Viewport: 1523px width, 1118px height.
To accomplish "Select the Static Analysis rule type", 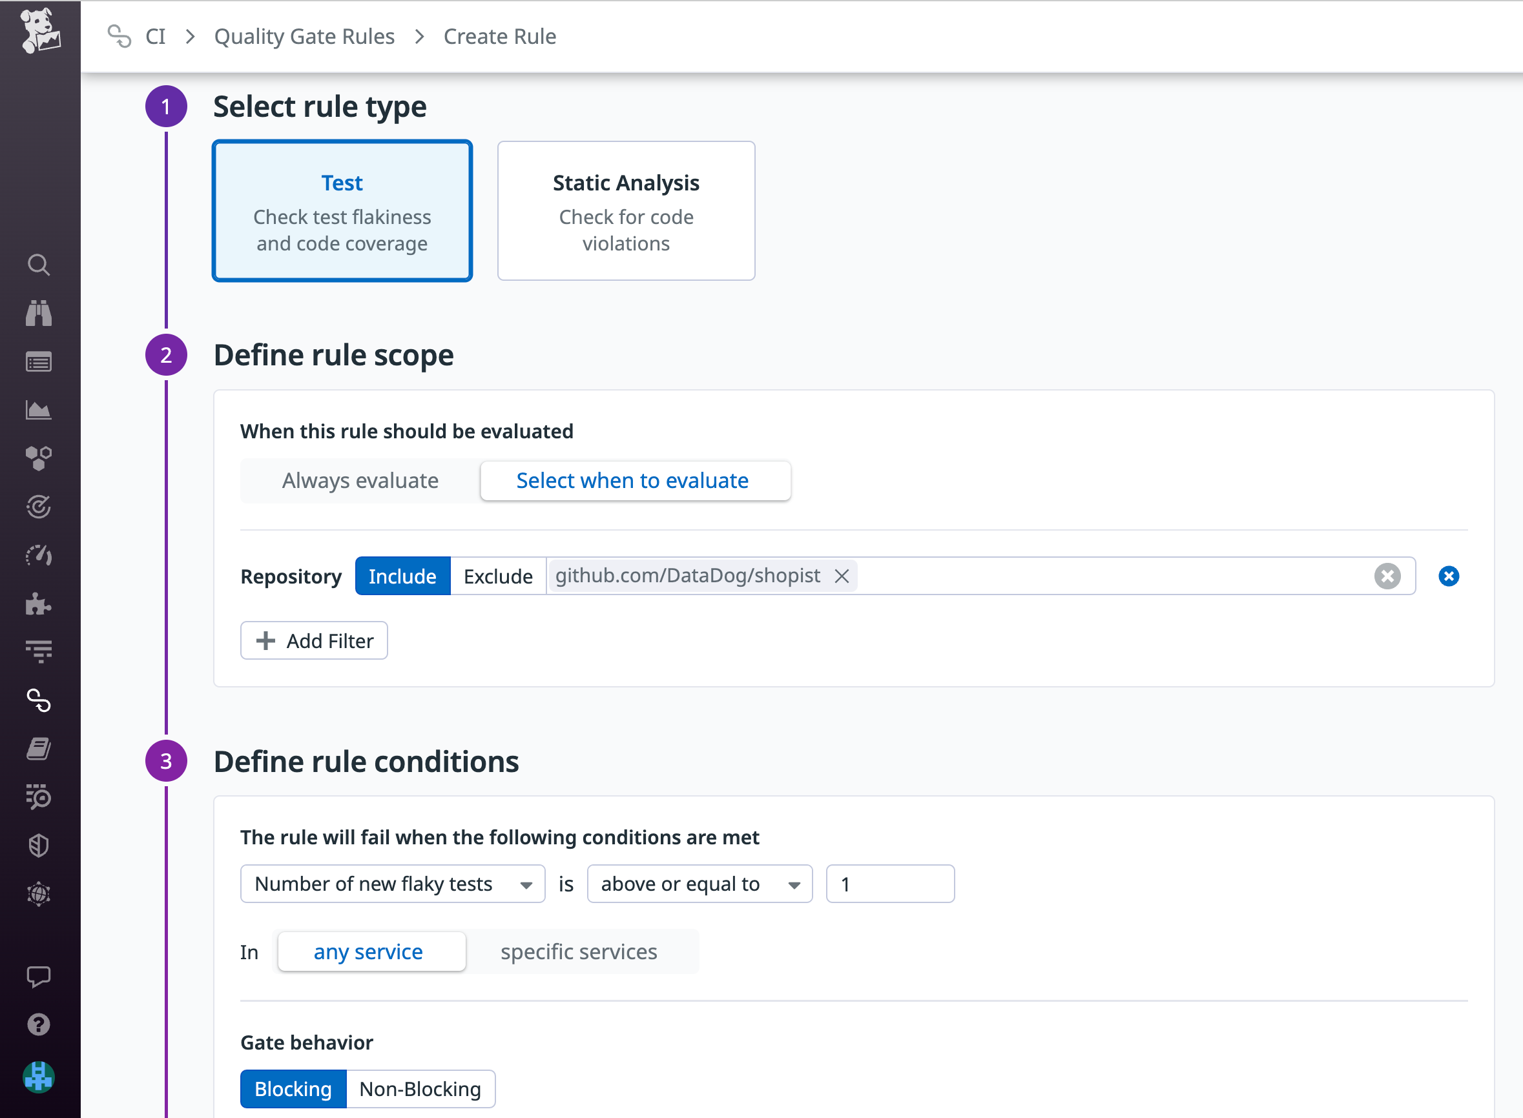I will click(x=625, y=210).
